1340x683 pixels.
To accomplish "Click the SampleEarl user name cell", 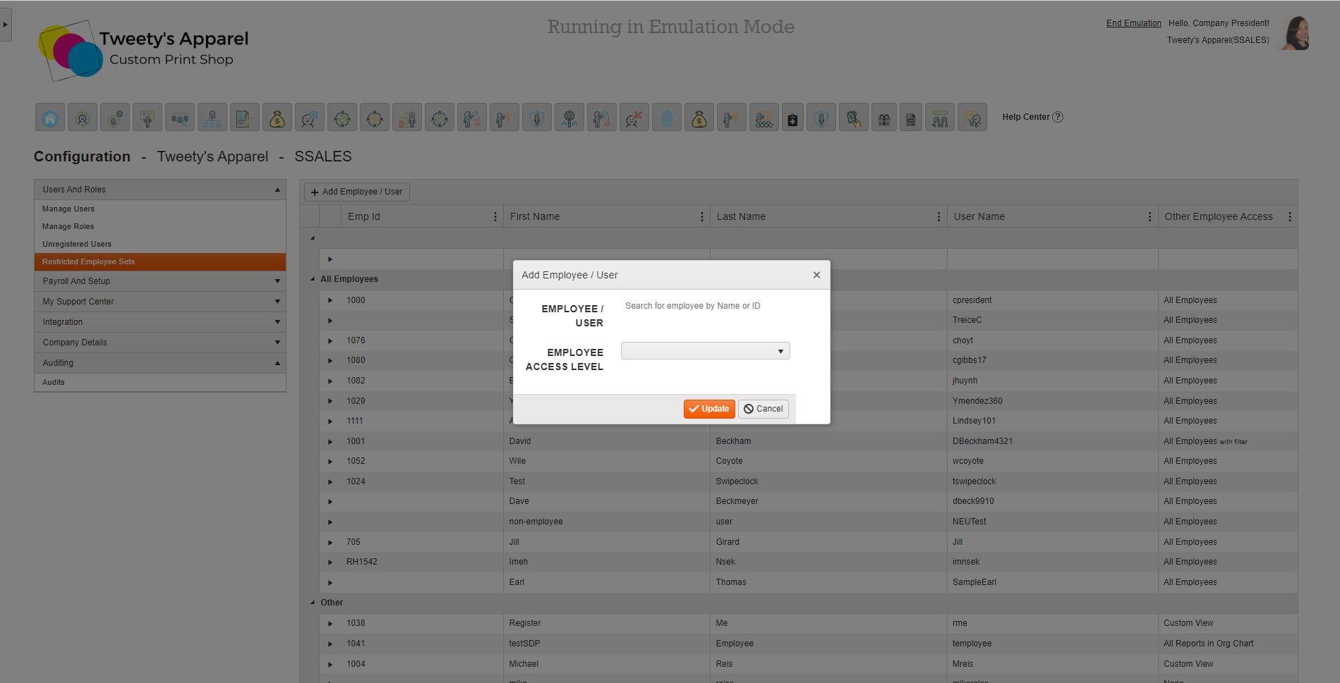I will (x=1052, y=582).
